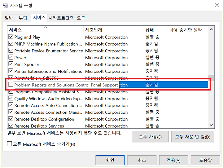Select Remote Desktop Configuration row text
Viewport: 223px width, 168px height.
pos(44,119)
